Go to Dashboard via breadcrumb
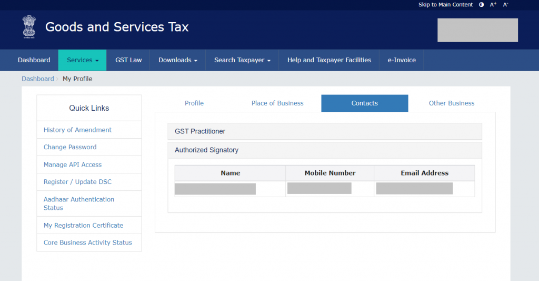Viewport: 539px width, 281px height. [38, 79]
